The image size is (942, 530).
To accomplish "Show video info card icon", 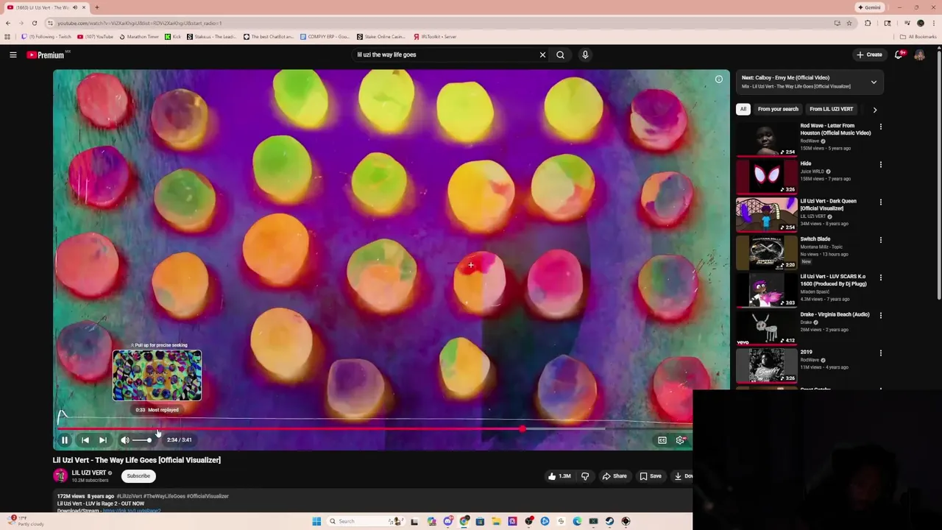I will coord(719,79).
